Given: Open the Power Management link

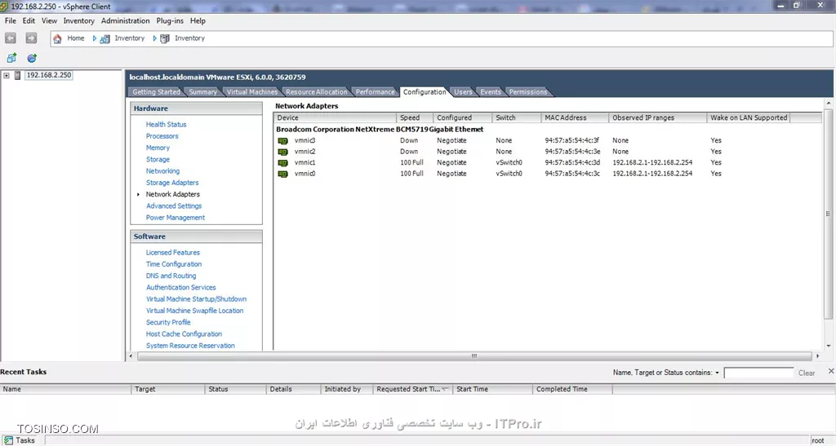Looking at the screenshot, I should point(176,218).
